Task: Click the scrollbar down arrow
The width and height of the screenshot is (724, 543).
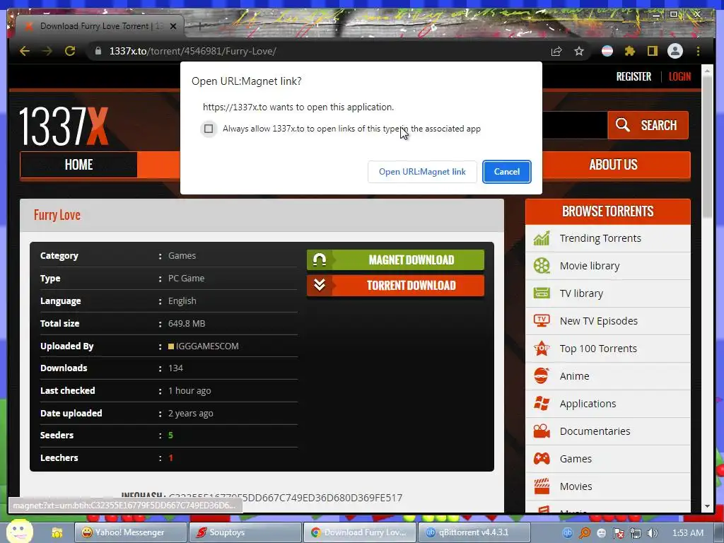Action: [x=707, y=506]
